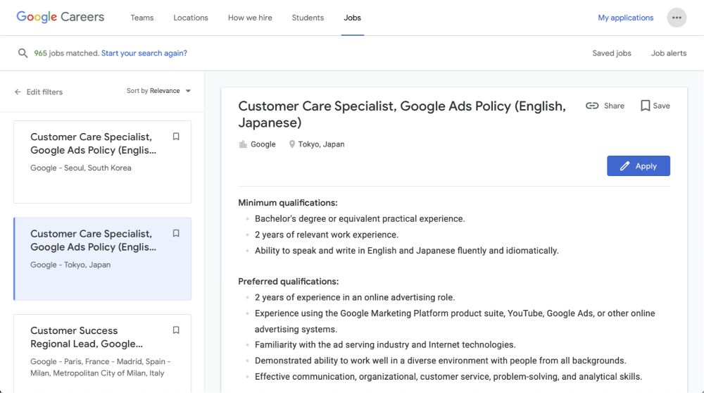Click the Save button text
Image resolution: width=704 pixels, height=393 pixels.
661,106
